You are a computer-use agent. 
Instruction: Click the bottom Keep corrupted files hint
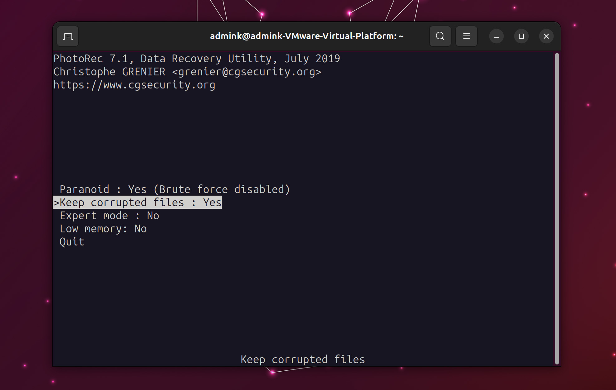tap(303, 359)
